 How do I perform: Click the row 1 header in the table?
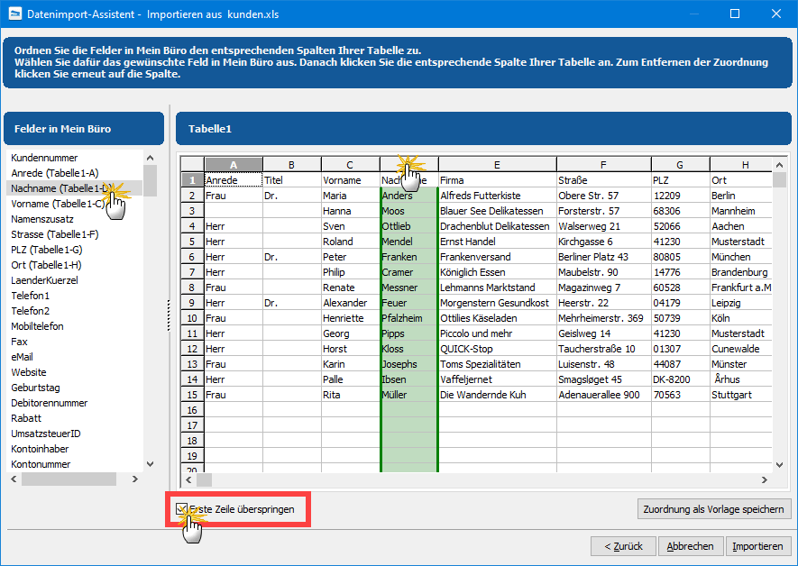192,180
